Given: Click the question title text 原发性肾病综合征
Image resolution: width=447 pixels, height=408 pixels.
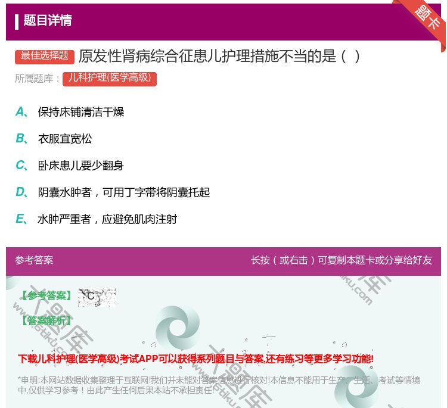Looking at the screenshot, I should tap(219, 56).
